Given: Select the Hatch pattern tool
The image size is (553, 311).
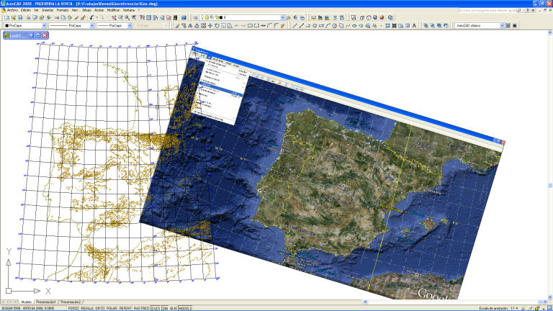Looking at the screenshot, I should click(387, 25).
